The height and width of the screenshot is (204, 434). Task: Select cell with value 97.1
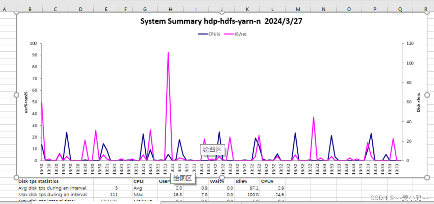(247, 188)
